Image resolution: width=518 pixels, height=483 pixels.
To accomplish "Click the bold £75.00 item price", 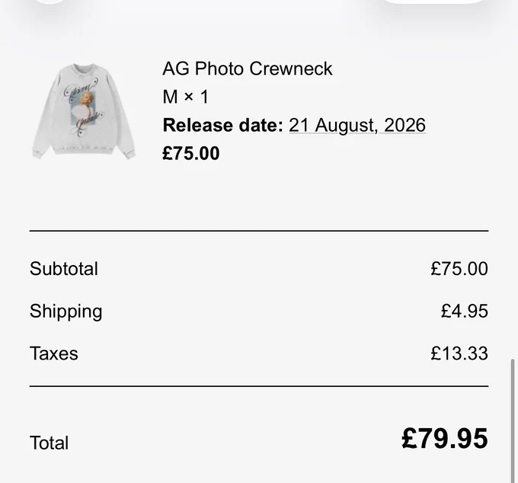I will [x=191, y=153].
